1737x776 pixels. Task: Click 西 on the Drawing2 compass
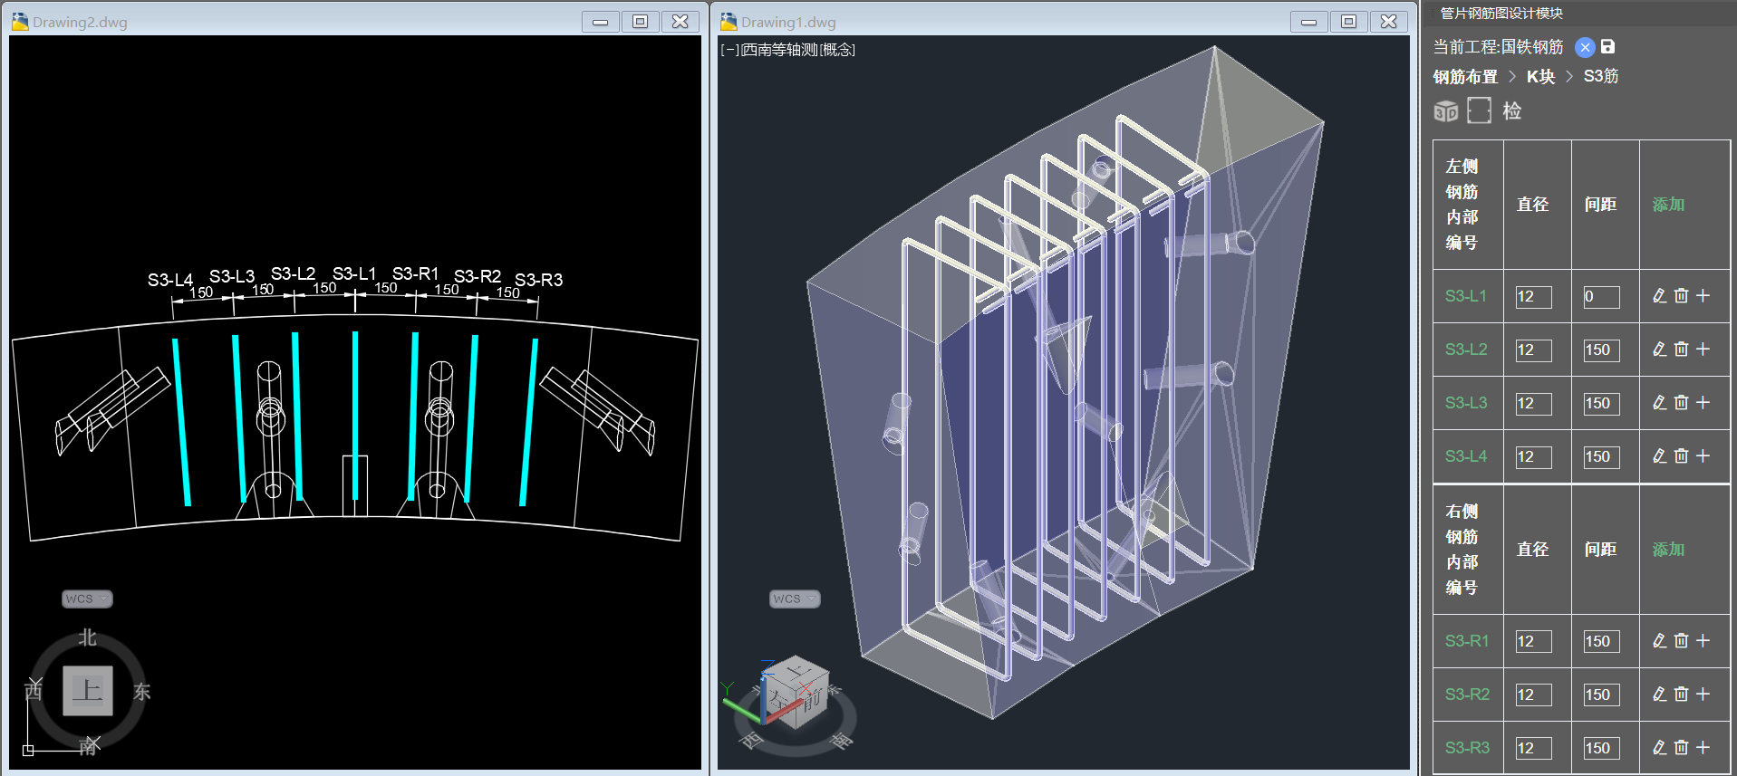34,692
